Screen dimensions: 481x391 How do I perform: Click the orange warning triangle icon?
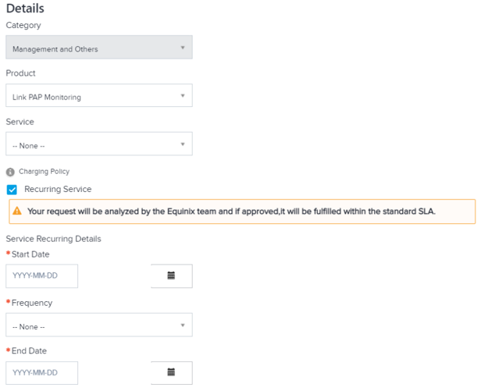pos(17,211)
